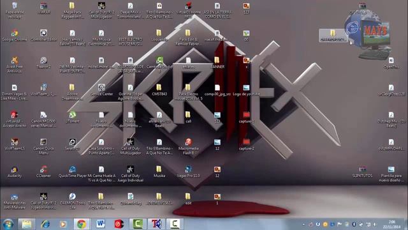
Task: Open the green Camtasia Studio taskbar icon
Action: tap(138, 224)
